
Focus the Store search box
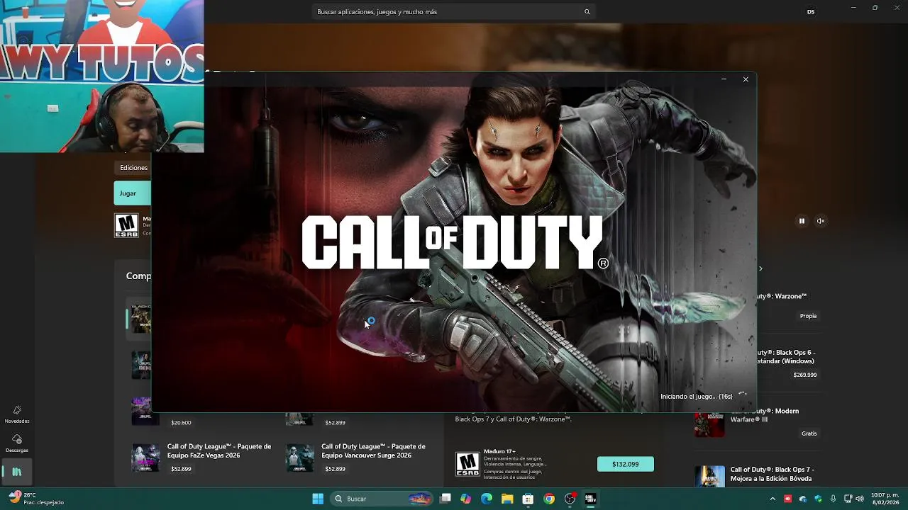pos(453,12)
